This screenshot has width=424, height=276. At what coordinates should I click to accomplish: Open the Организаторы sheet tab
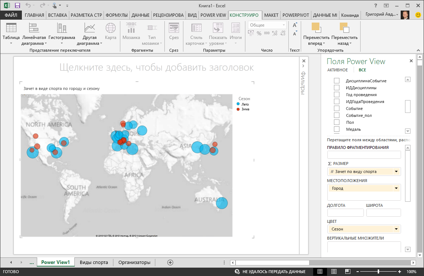(135, 263)
